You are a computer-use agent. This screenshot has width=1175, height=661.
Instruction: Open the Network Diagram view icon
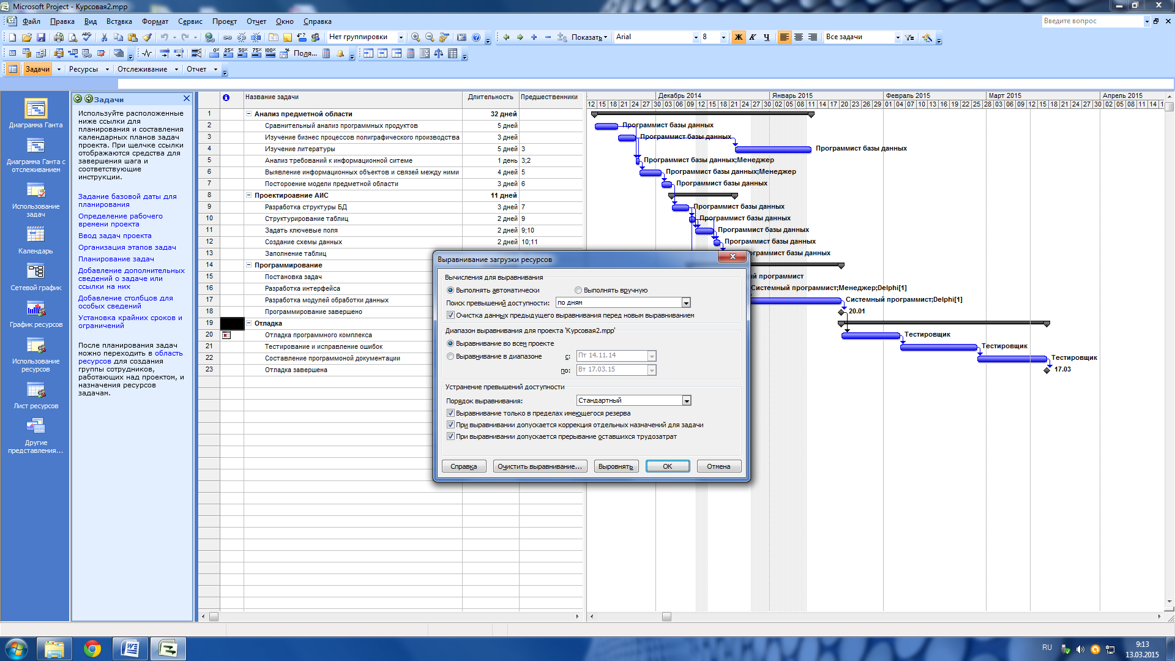click(35, 271)
